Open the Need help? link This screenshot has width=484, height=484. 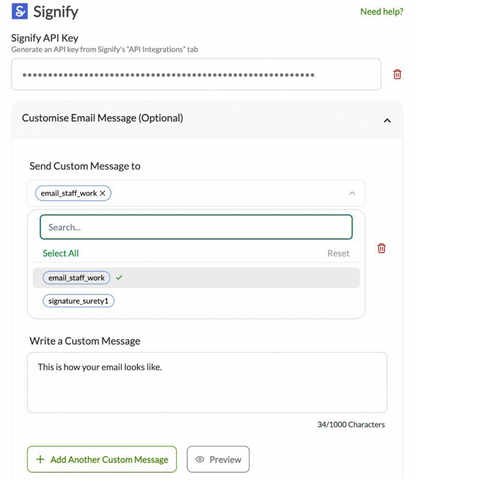tap(382, 12)
